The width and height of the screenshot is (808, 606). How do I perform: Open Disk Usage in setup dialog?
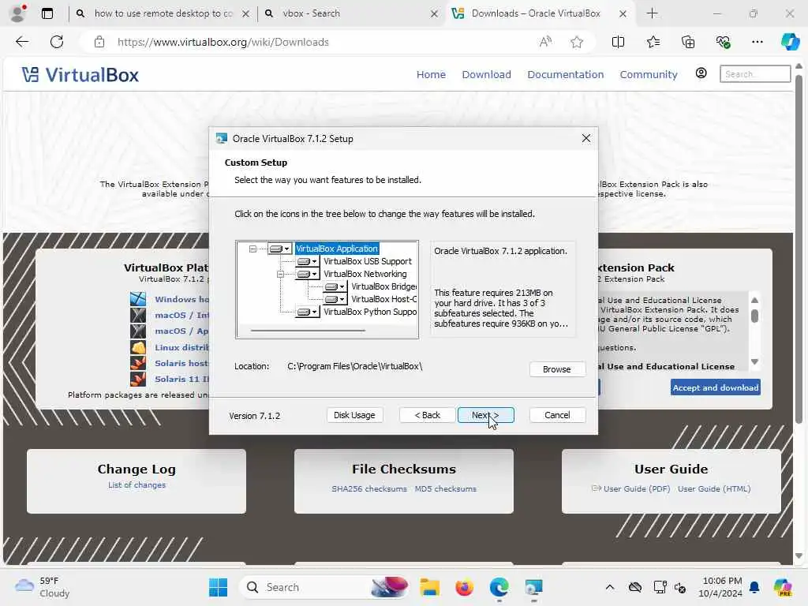[x=354, y=415]
